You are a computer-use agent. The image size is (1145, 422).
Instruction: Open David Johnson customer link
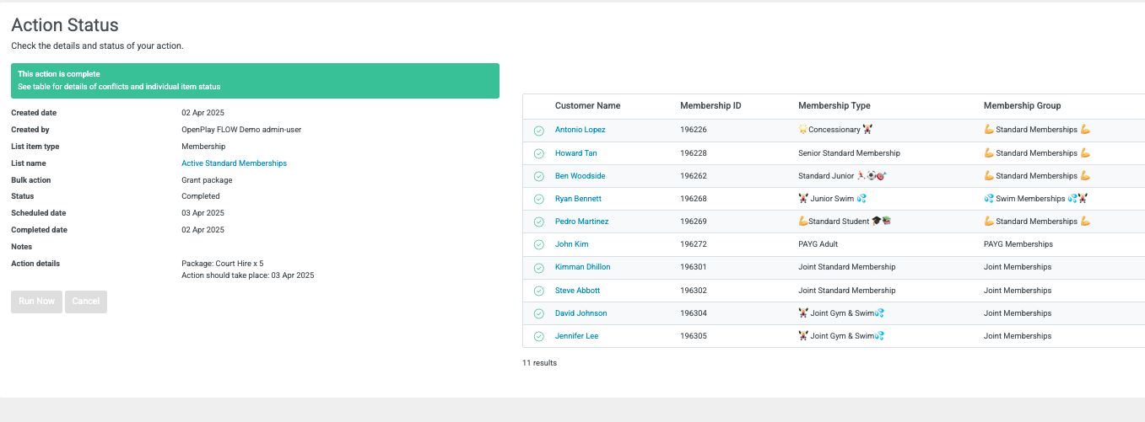[x=581, y=313]
